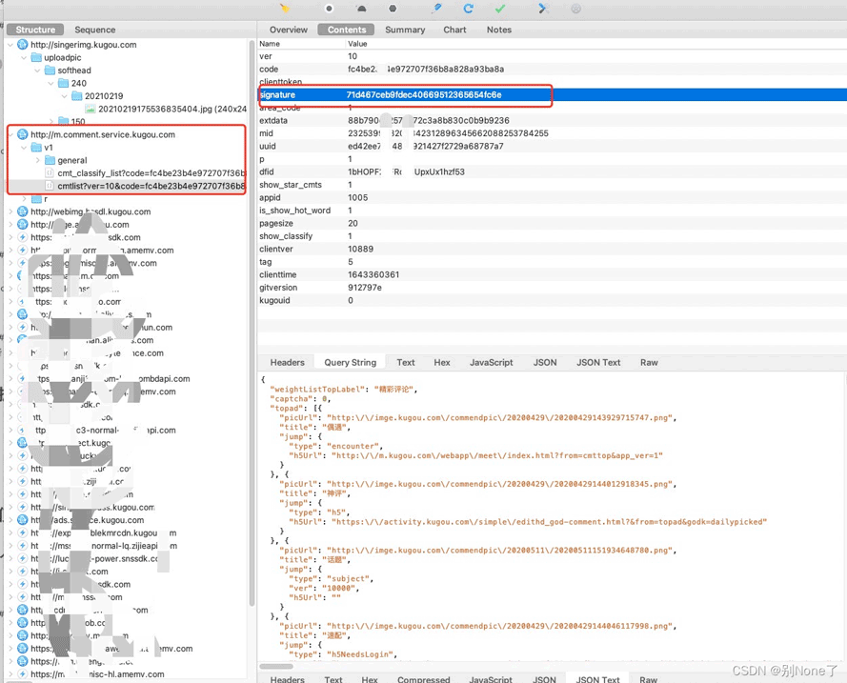Switch to the Sequence tab
The width and height of the screenshot is (847, 683).
point(95,30)
